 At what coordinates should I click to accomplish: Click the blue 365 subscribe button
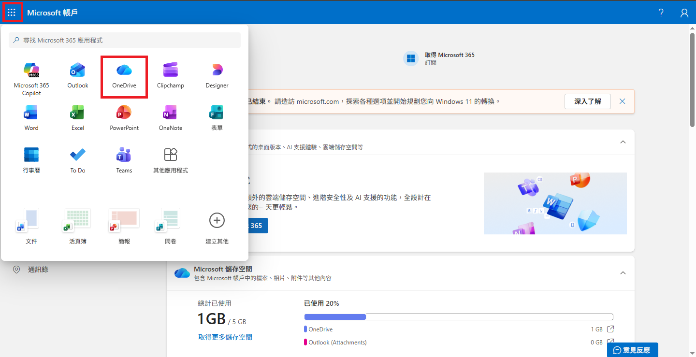point(258,226)
